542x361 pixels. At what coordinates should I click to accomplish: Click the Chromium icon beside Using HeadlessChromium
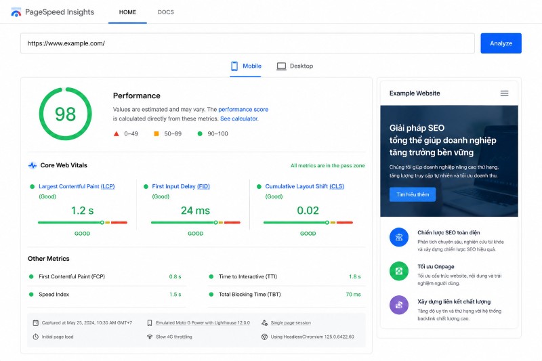(264, 337)
